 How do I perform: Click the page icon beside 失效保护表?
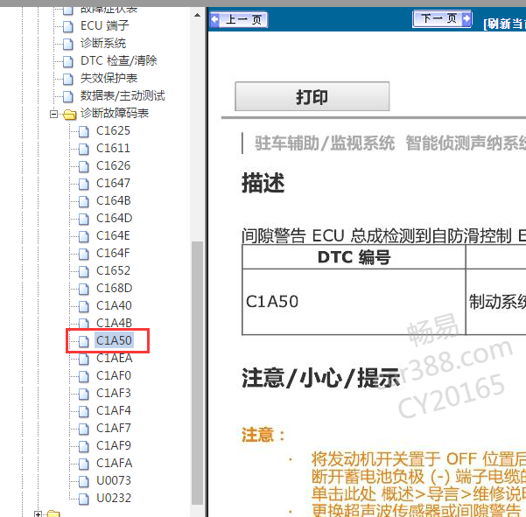pos(68,79)
